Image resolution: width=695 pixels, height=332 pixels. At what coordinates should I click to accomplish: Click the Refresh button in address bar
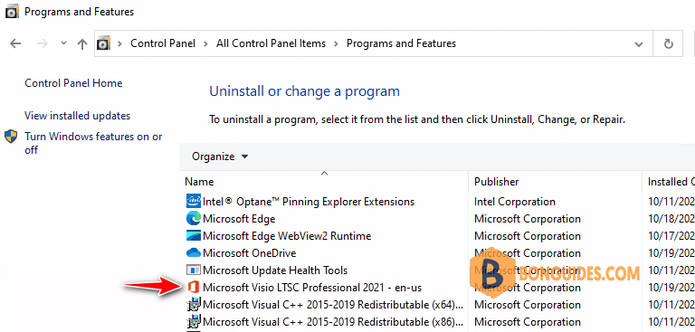pos(669,43)
